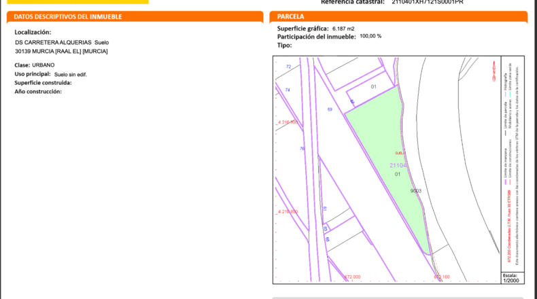The height and width of the screenshot is (299, 537).
Task: Click the 'DATOS DESCRIPTIVOS DEL INMUEBLE' orange header
Action: [135, 16]
